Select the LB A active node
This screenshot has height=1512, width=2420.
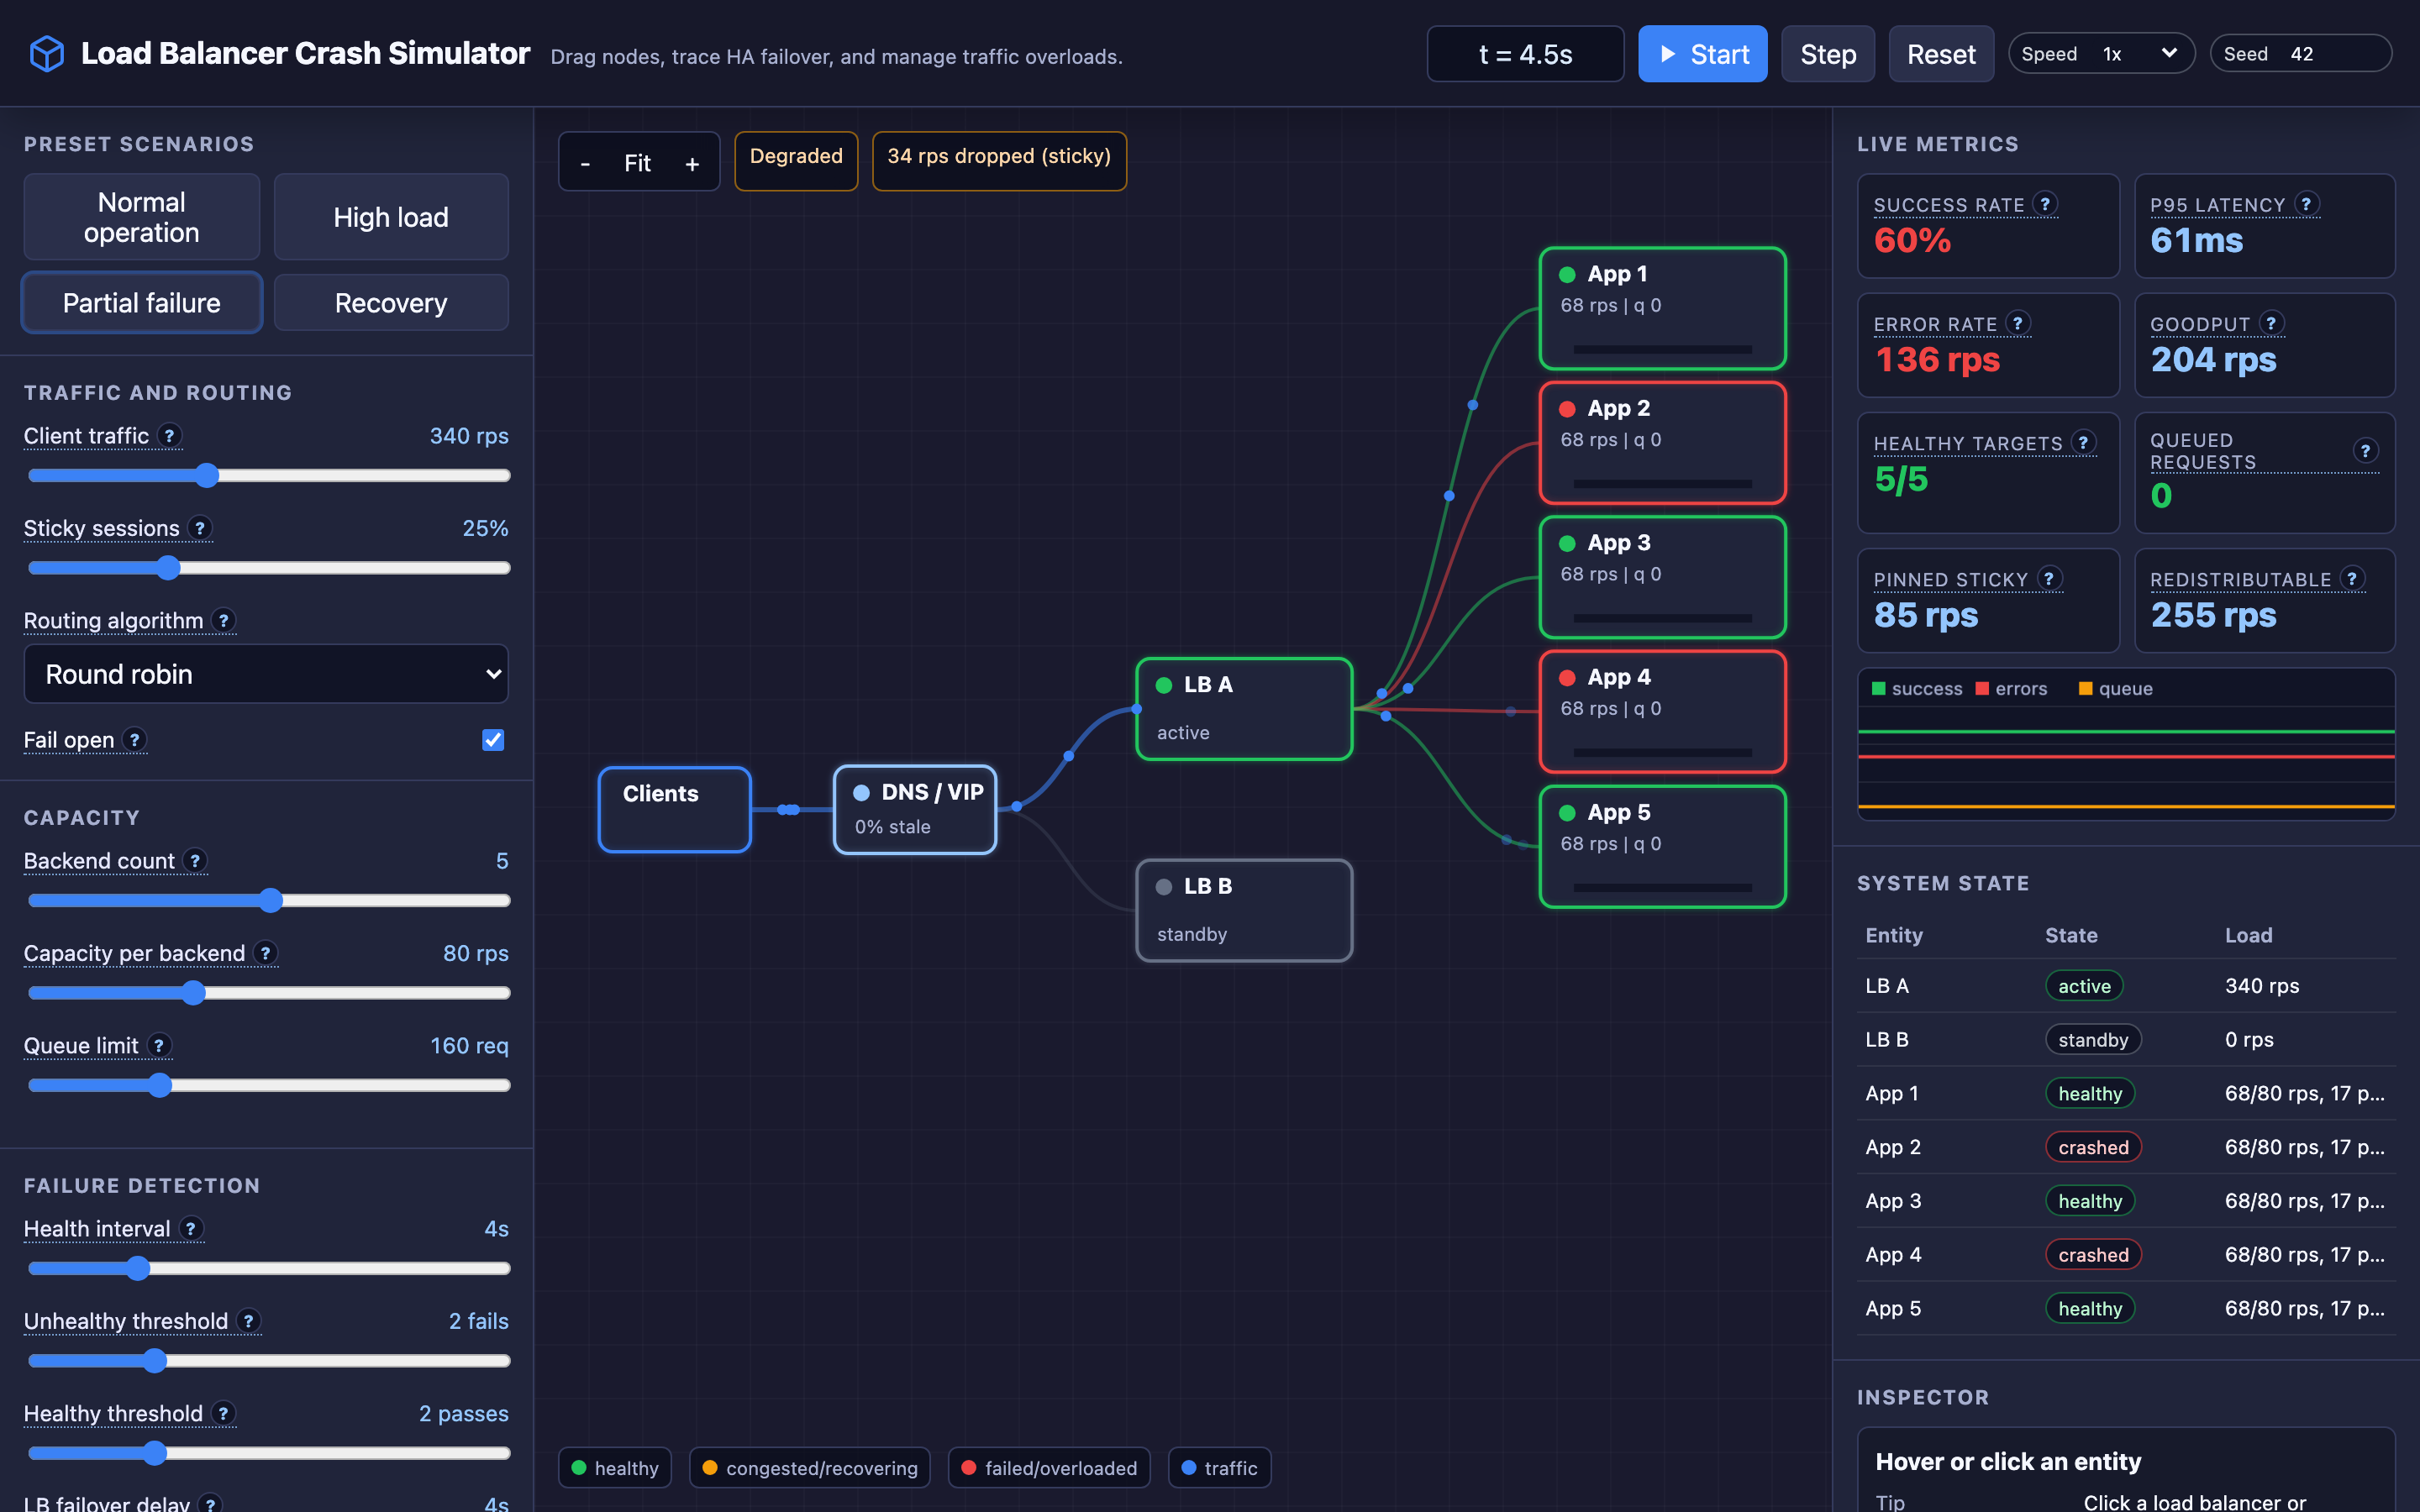click(x=1244, y=709)
